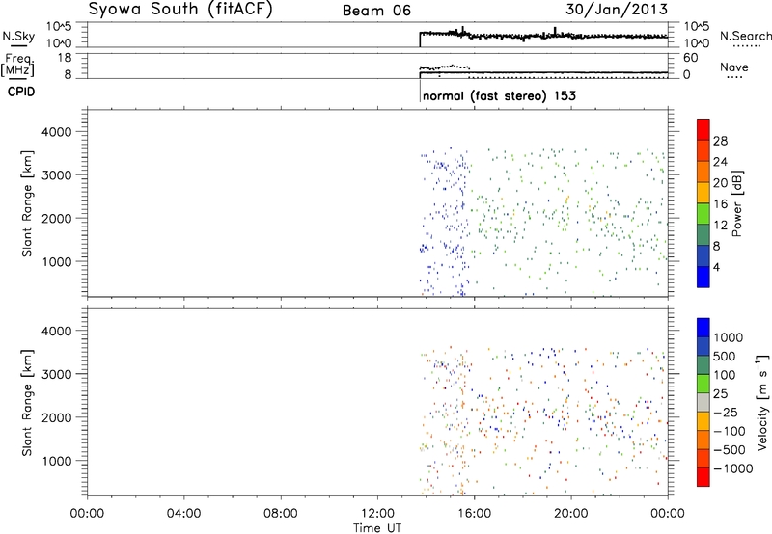The width and height of the screenshot is (772, 534).
Task: Click the "Beam 06" label
Action: 376,11
